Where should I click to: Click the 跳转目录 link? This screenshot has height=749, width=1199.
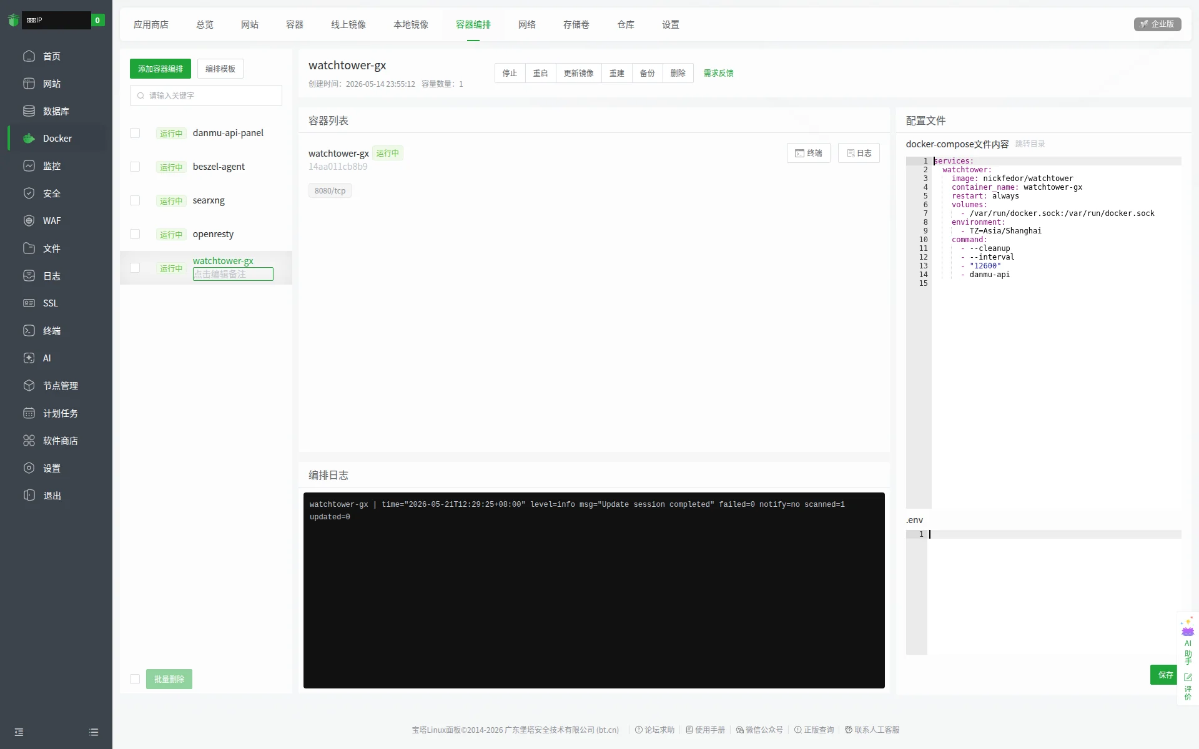point(1030,144)
